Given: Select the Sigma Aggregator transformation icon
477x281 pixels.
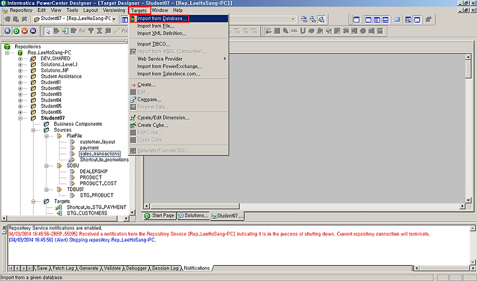Looking at the screenshot, I should tap(99, 31).
